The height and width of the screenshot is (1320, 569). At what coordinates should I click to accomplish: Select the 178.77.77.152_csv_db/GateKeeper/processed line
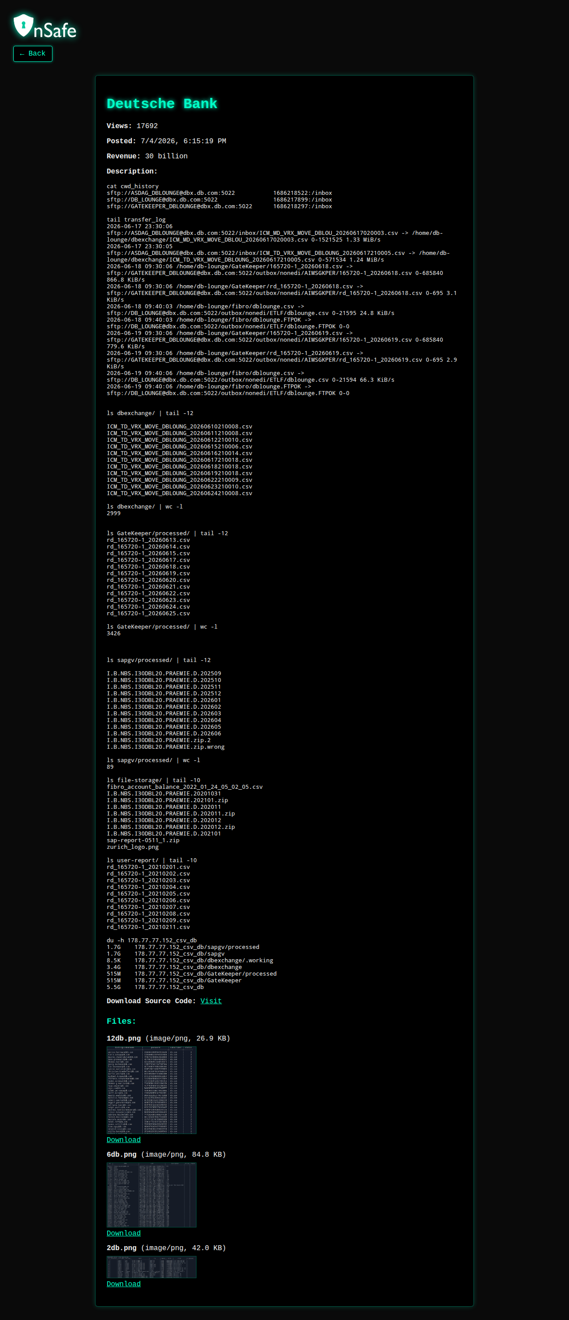(206, 973)
